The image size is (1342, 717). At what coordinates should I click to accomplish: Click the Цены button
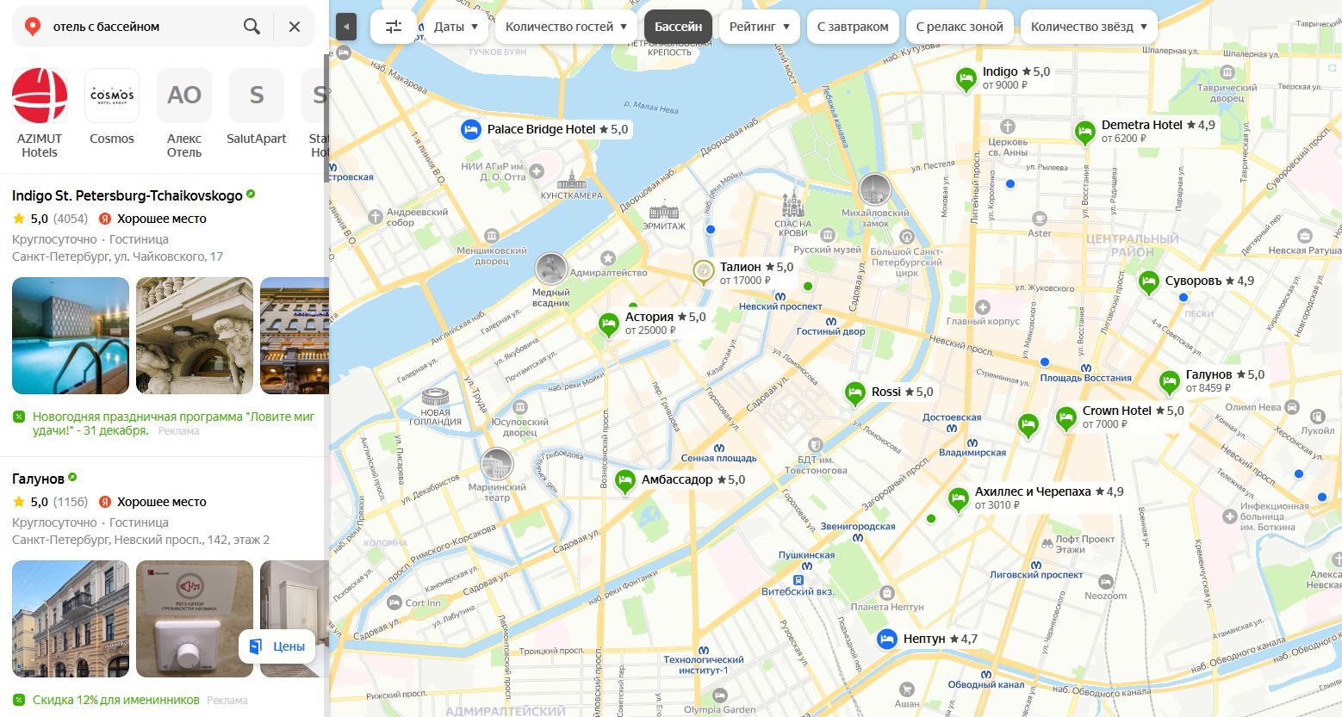(x=276, y=646)
